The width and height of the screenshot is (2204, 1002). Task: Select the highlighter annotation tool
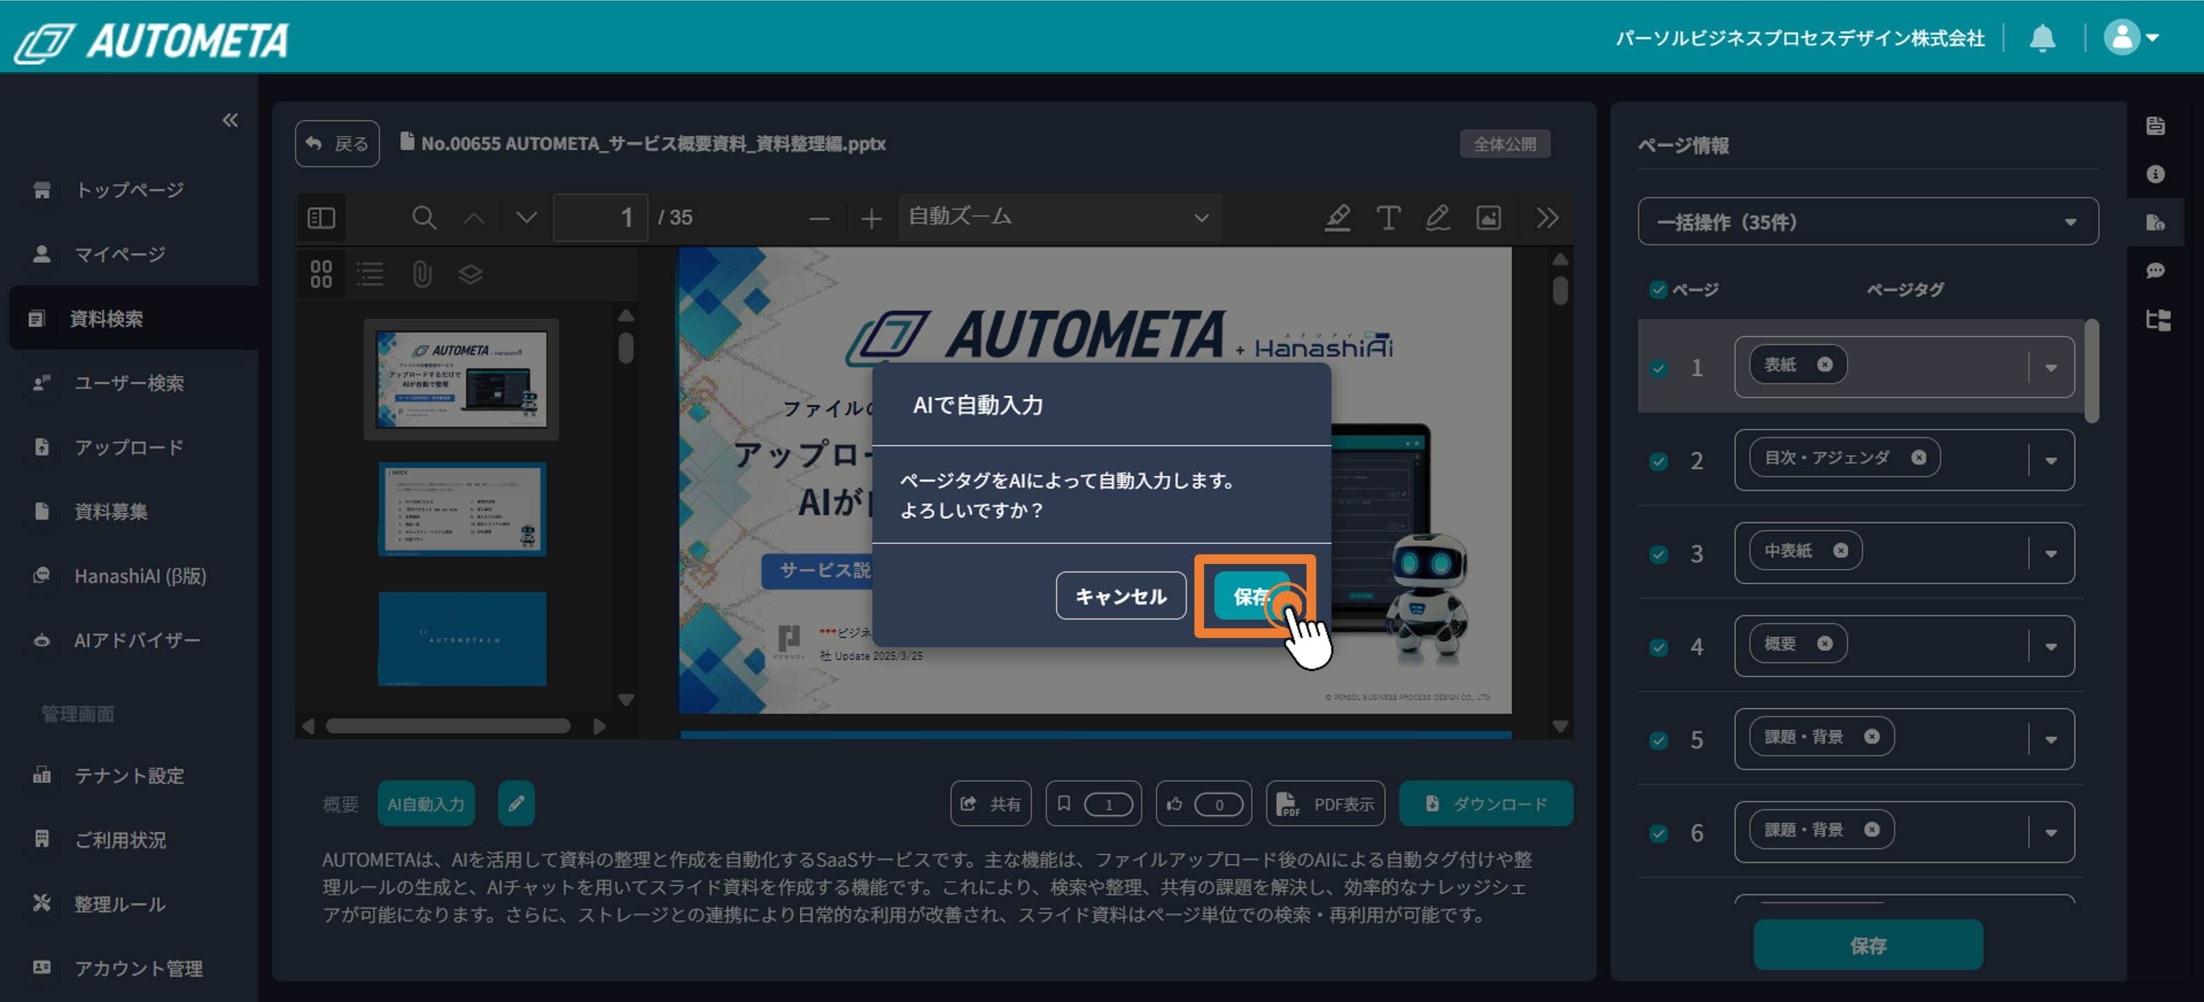[1338, 217]
